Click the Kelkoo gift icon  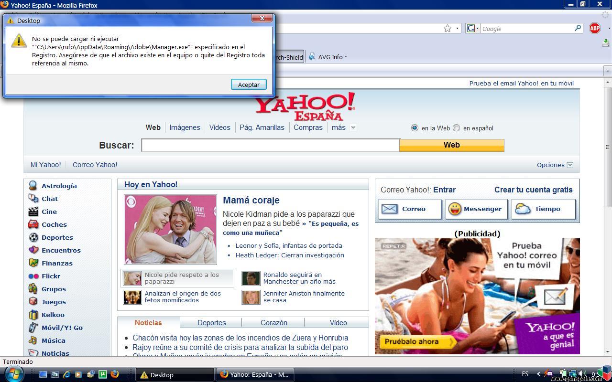[33, 315]
